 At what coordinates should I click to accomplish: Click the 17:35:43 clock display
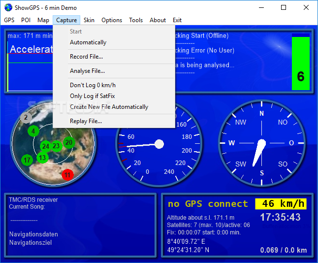280,217
